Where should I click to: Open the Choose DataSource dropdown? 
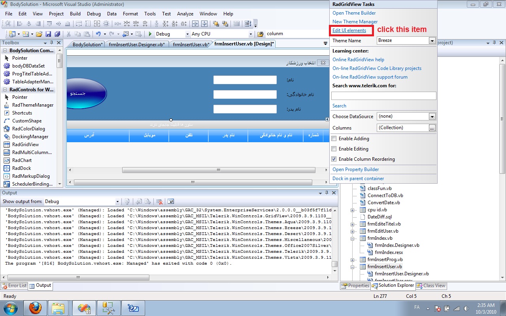click(x=432, y=117)
